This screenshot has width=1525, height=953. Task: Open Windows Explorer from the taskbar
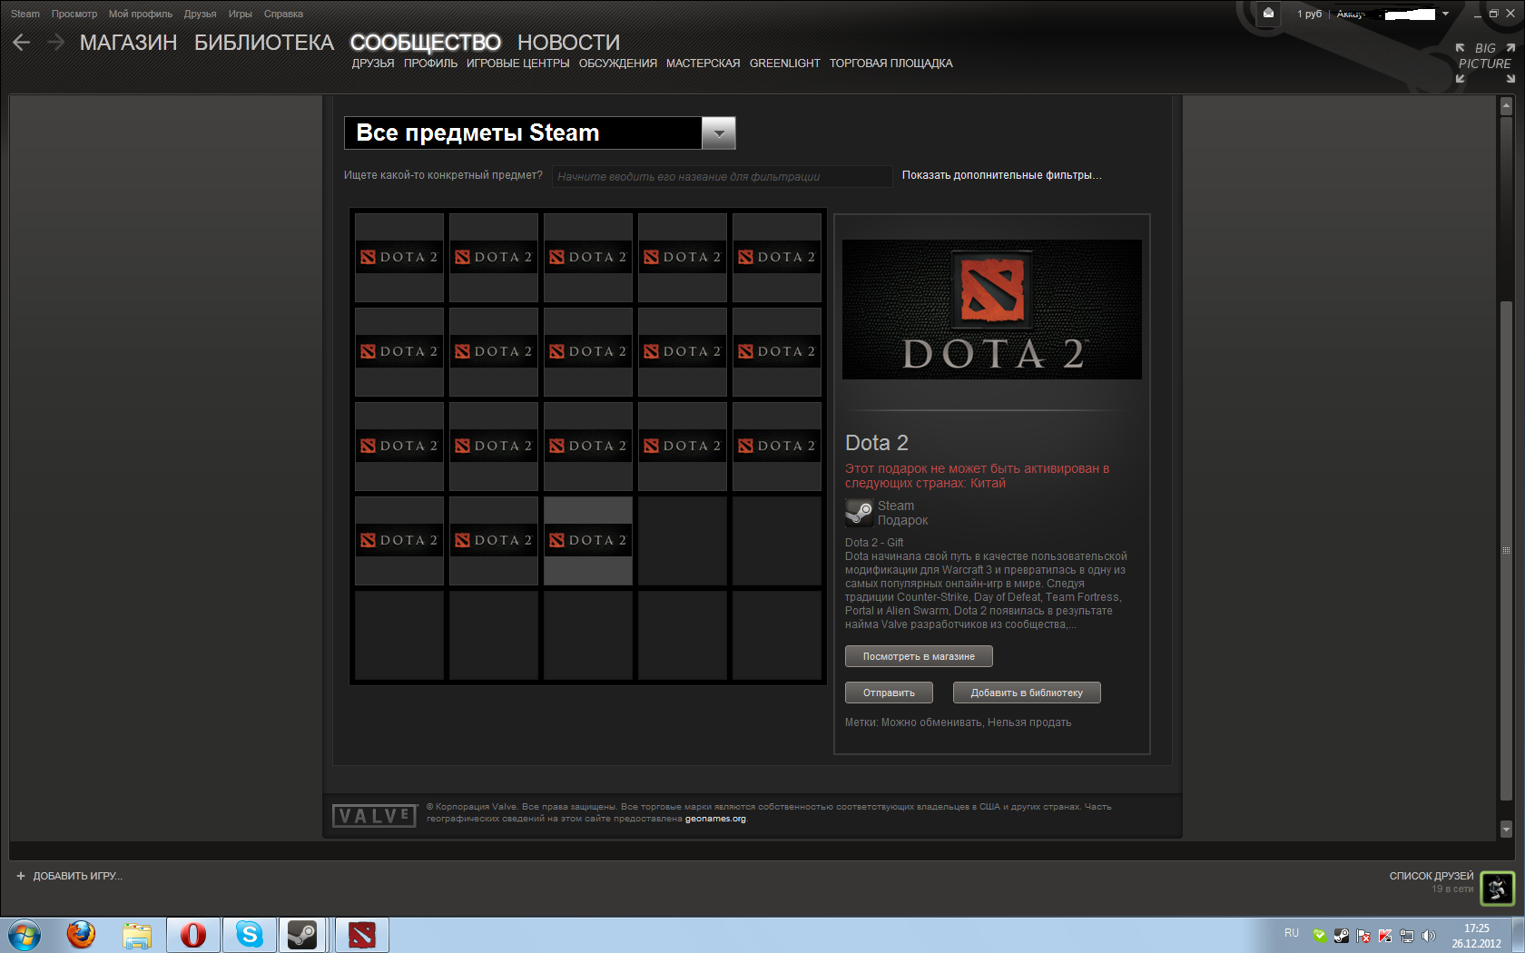(137, 935)
